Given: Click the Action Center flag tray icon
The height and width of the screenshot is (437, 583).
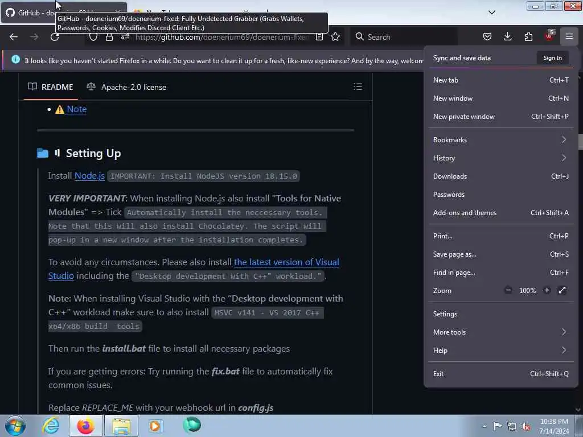Looking at the screenshot, I should (x=498, y=426).
